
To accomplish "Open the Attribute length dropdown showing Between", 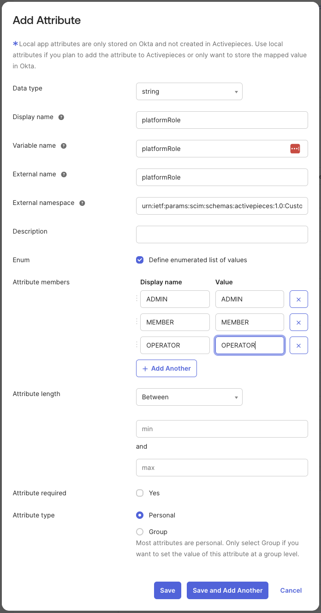I will pos(189,397).
